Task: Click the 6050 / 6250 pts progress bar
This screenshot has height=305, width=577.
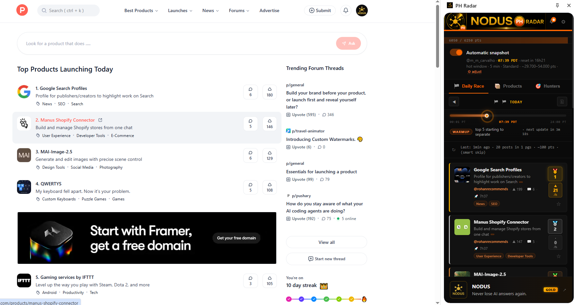Action: pos(508,40)
